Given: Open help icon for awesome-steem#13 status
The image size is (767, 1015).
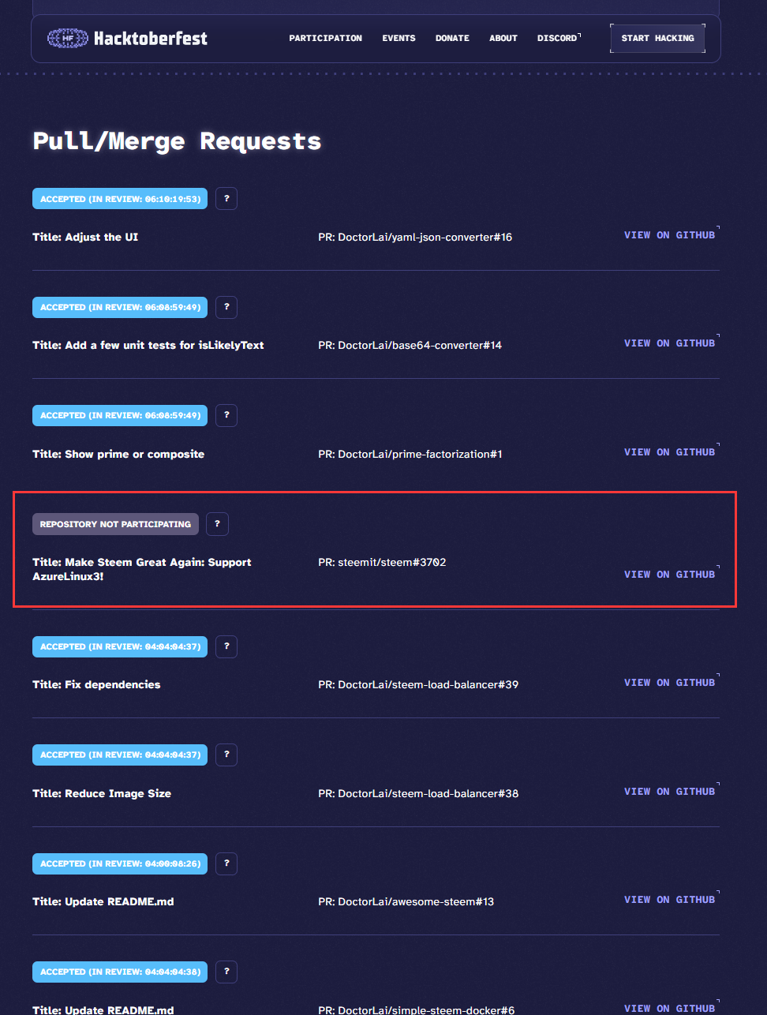Looking at the screenshot, I should 226,863.
